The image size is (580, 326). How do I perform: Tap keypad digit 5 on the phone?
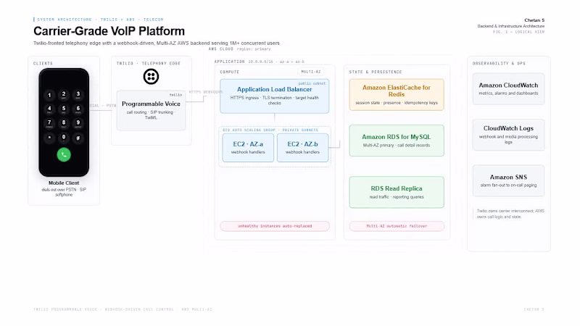pos(64,109)
